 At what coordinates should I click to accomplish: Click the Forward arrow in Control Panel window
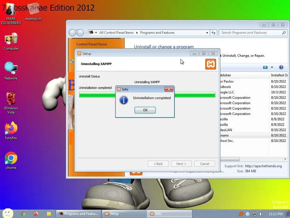point(80,33)
